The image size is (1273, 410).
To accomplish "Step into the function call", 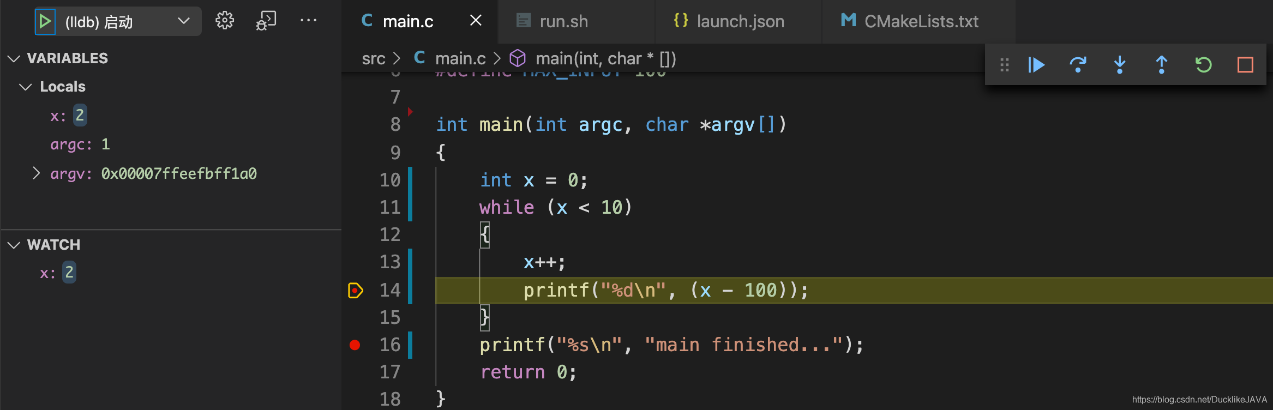I will pos(1120,65).
